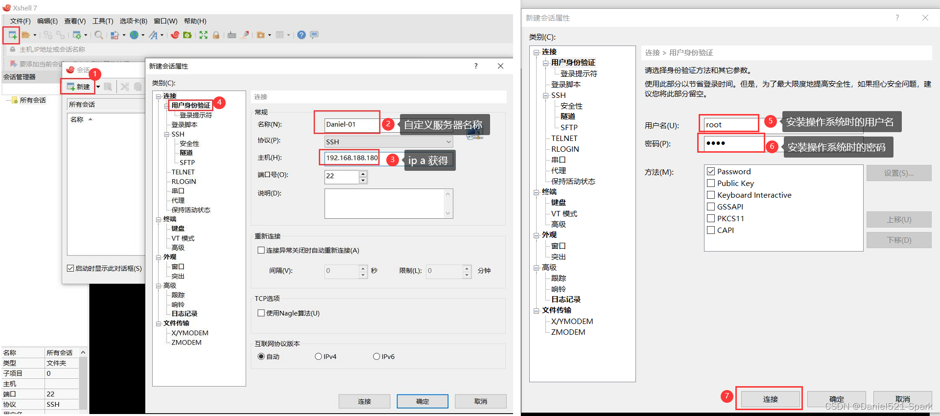
Task: Collapse the 连接 node in left dialog tree
Action: point(159,96)
